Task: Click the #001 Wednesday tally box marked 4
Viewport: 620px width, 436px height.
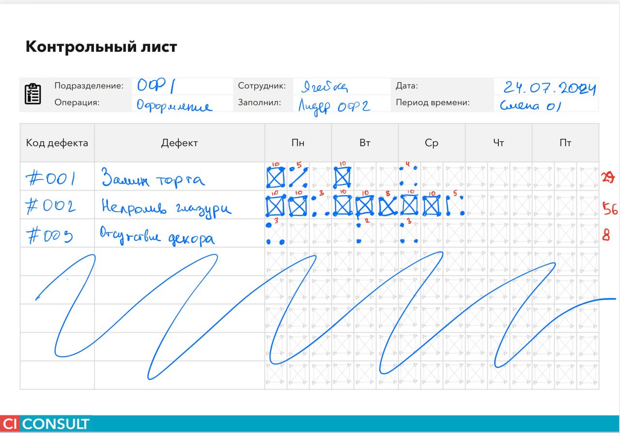Action: coord(410,177)
